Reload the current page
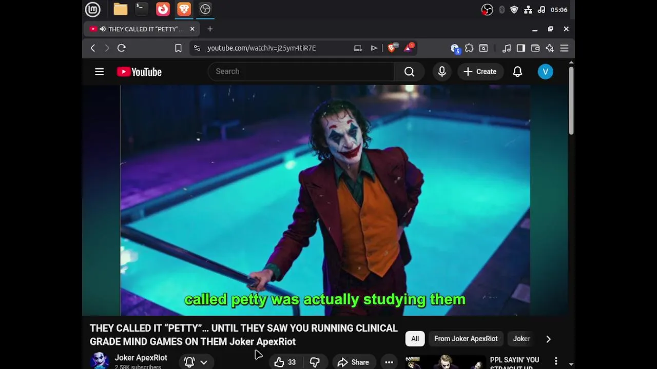Screen dimensions: 657x369 point(122,48)
